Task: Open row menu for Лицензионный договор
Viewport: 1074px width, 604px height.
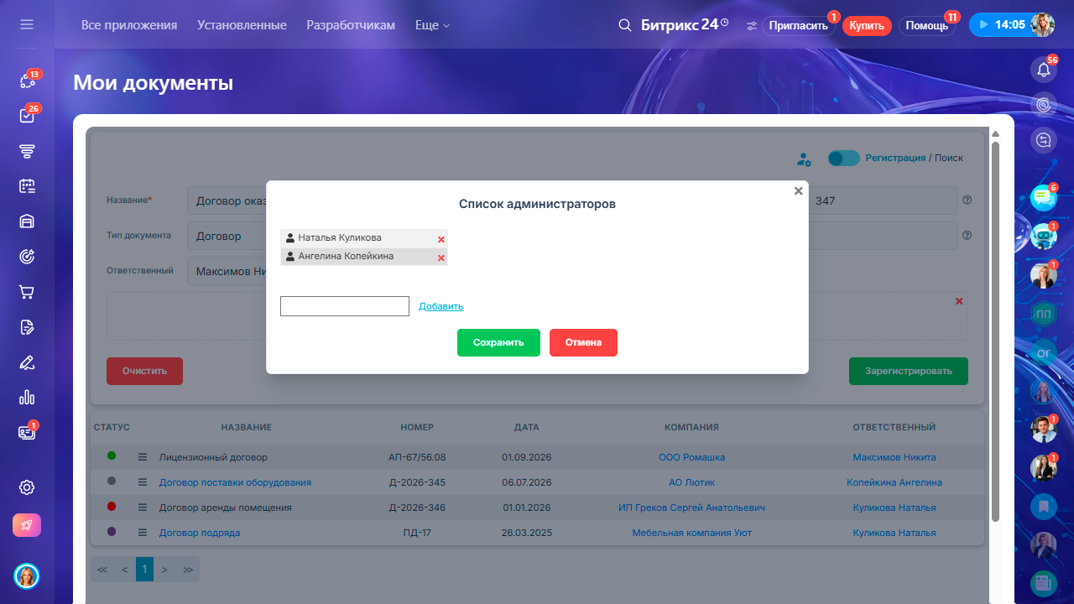Action: pos(143,457)
